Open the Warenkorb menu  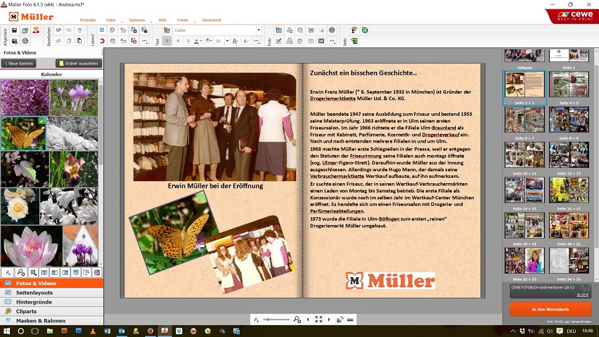pos(211,20)
